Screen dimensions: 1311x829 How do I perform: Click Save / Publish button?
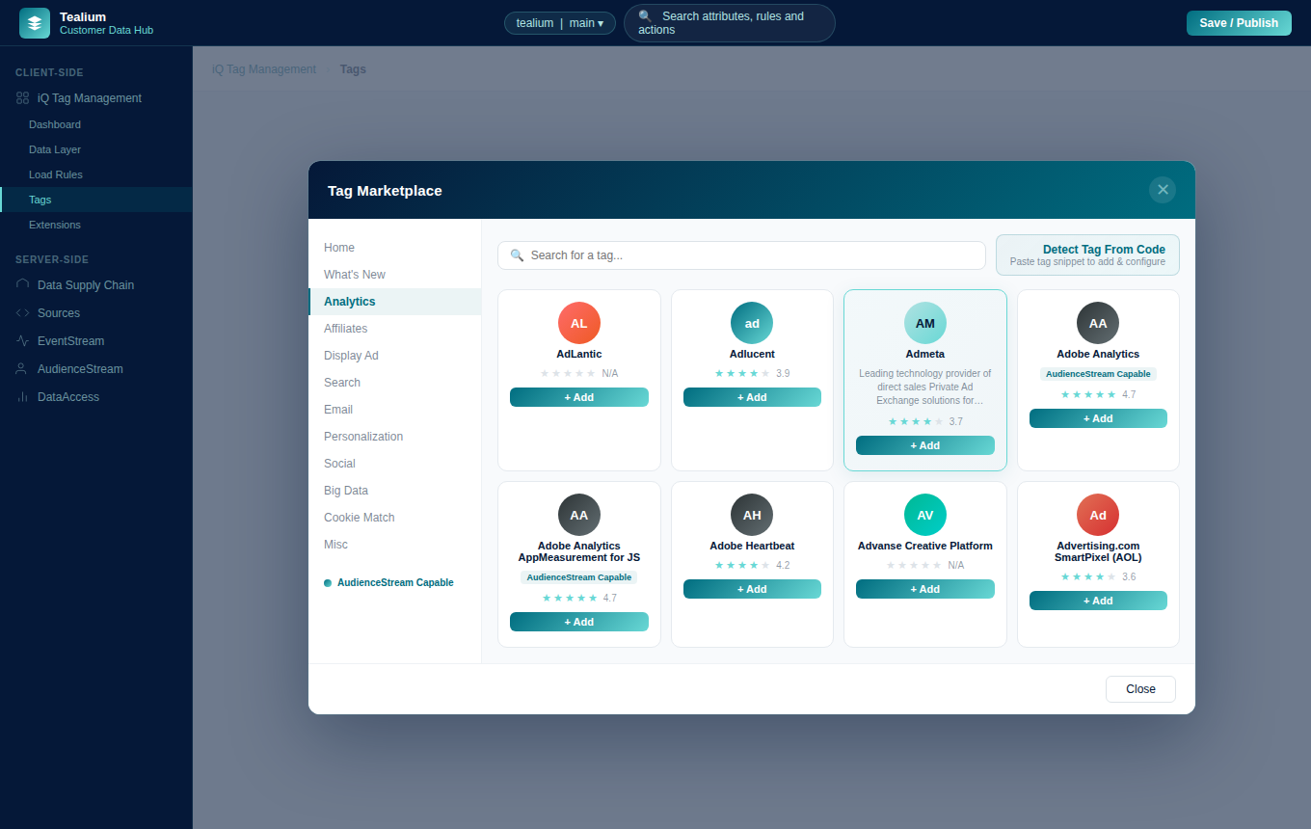1239,23
